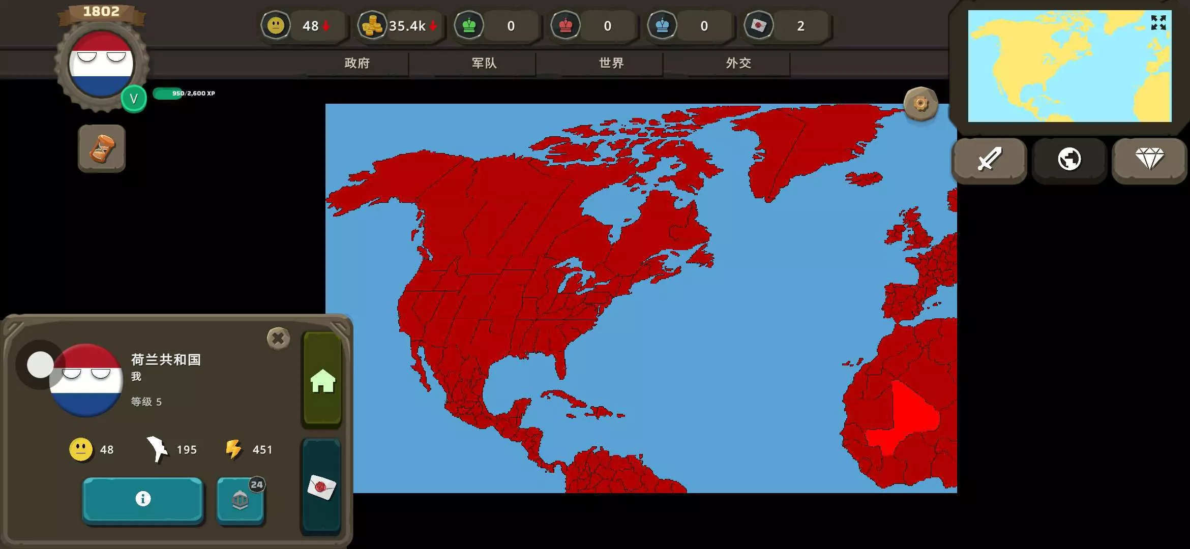
Task: Open the 政府 government tab
Action: (357, 63)
